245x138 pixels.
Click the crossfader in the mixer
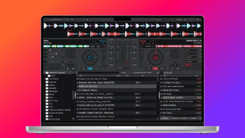tap(122, 68)
